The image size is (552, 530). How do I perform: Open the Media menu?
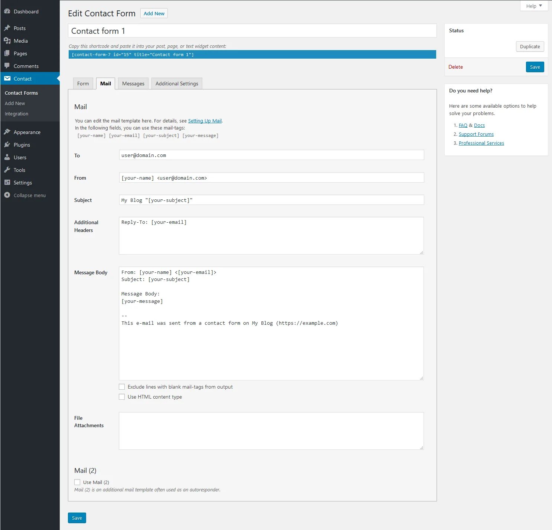click(x=30, y=41)
